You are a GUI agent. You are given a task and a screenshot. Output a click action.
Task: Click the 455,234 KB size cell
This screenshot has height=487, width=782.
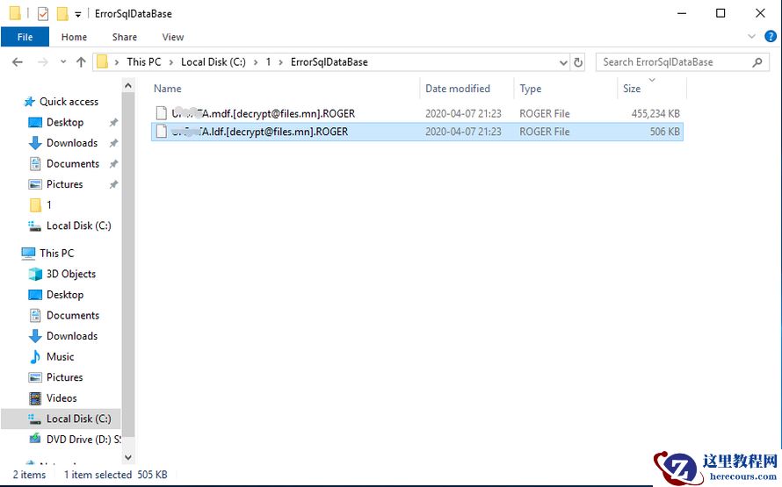[x=655, y=113]
